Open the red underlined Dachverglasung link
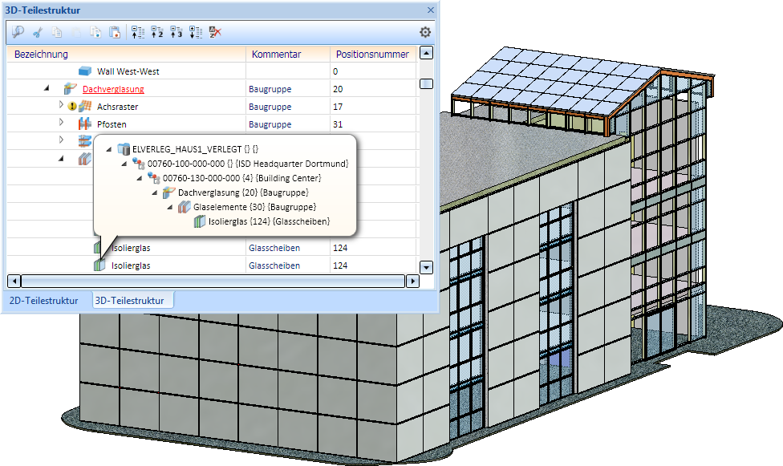 click(113, 89)
